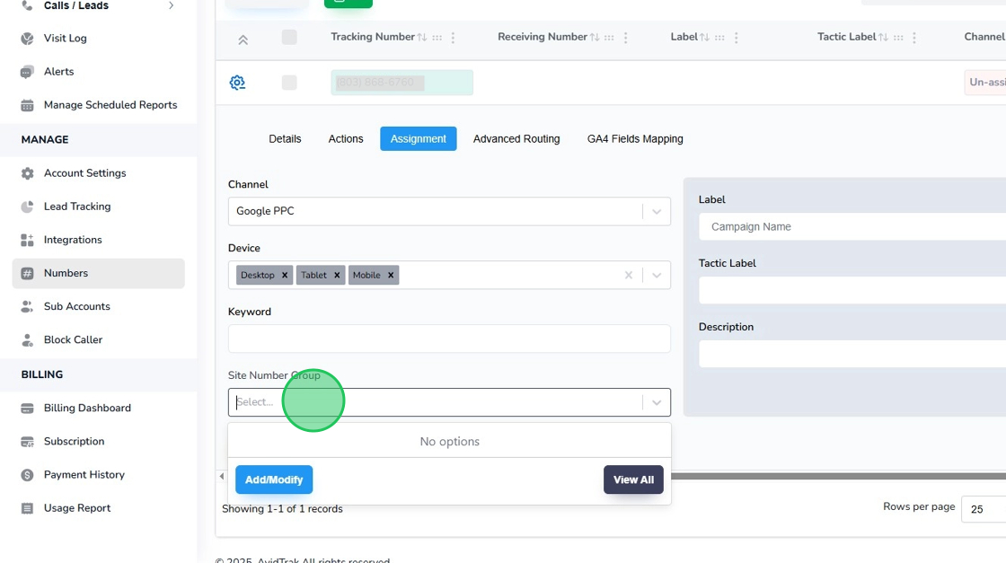Open the Rows per page selector
Viewport: 1006px width, 563px height.
coord(984,509)
